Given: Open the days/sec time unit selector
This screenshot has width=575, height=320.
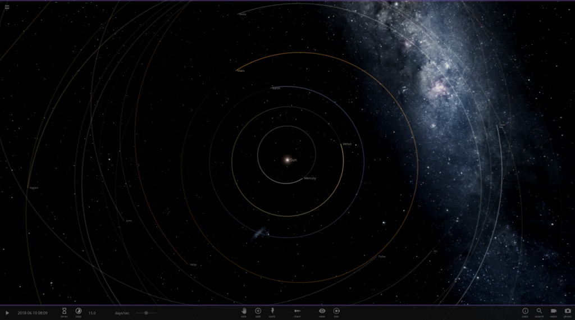Looking at the screenshot, I should (122, 313).
